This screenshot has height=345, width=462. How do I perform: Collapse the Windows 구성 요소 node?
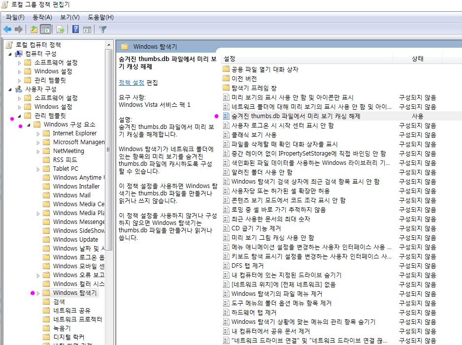[29, 125]
